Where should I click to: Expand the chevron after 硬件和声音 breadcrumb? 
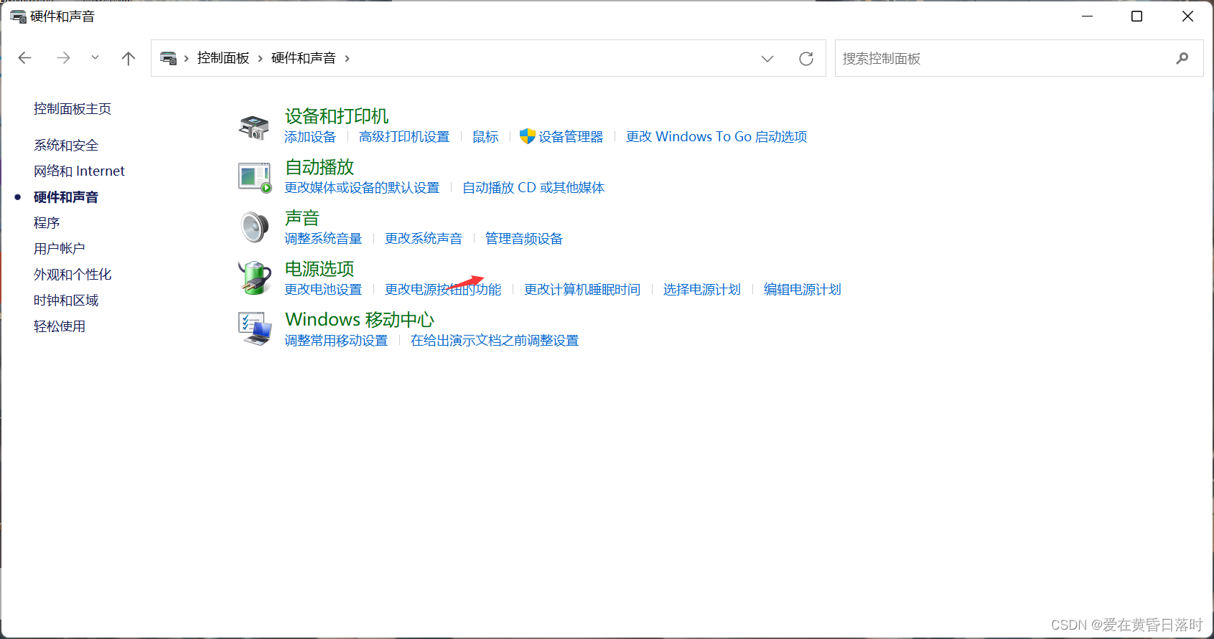pos(347,58)
